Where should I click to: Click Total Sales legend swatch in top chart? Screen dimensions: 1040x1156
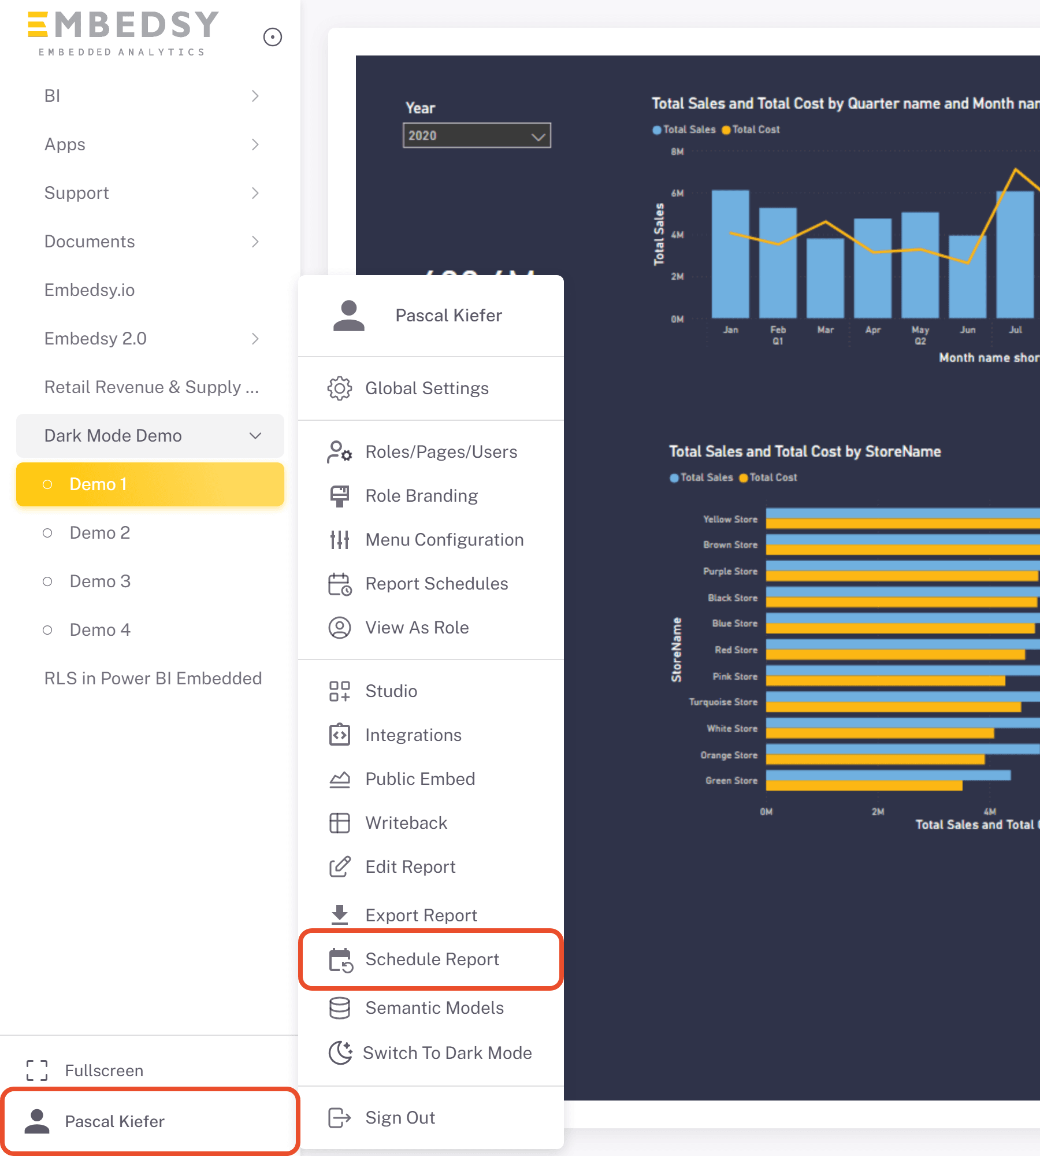point(656,130)
